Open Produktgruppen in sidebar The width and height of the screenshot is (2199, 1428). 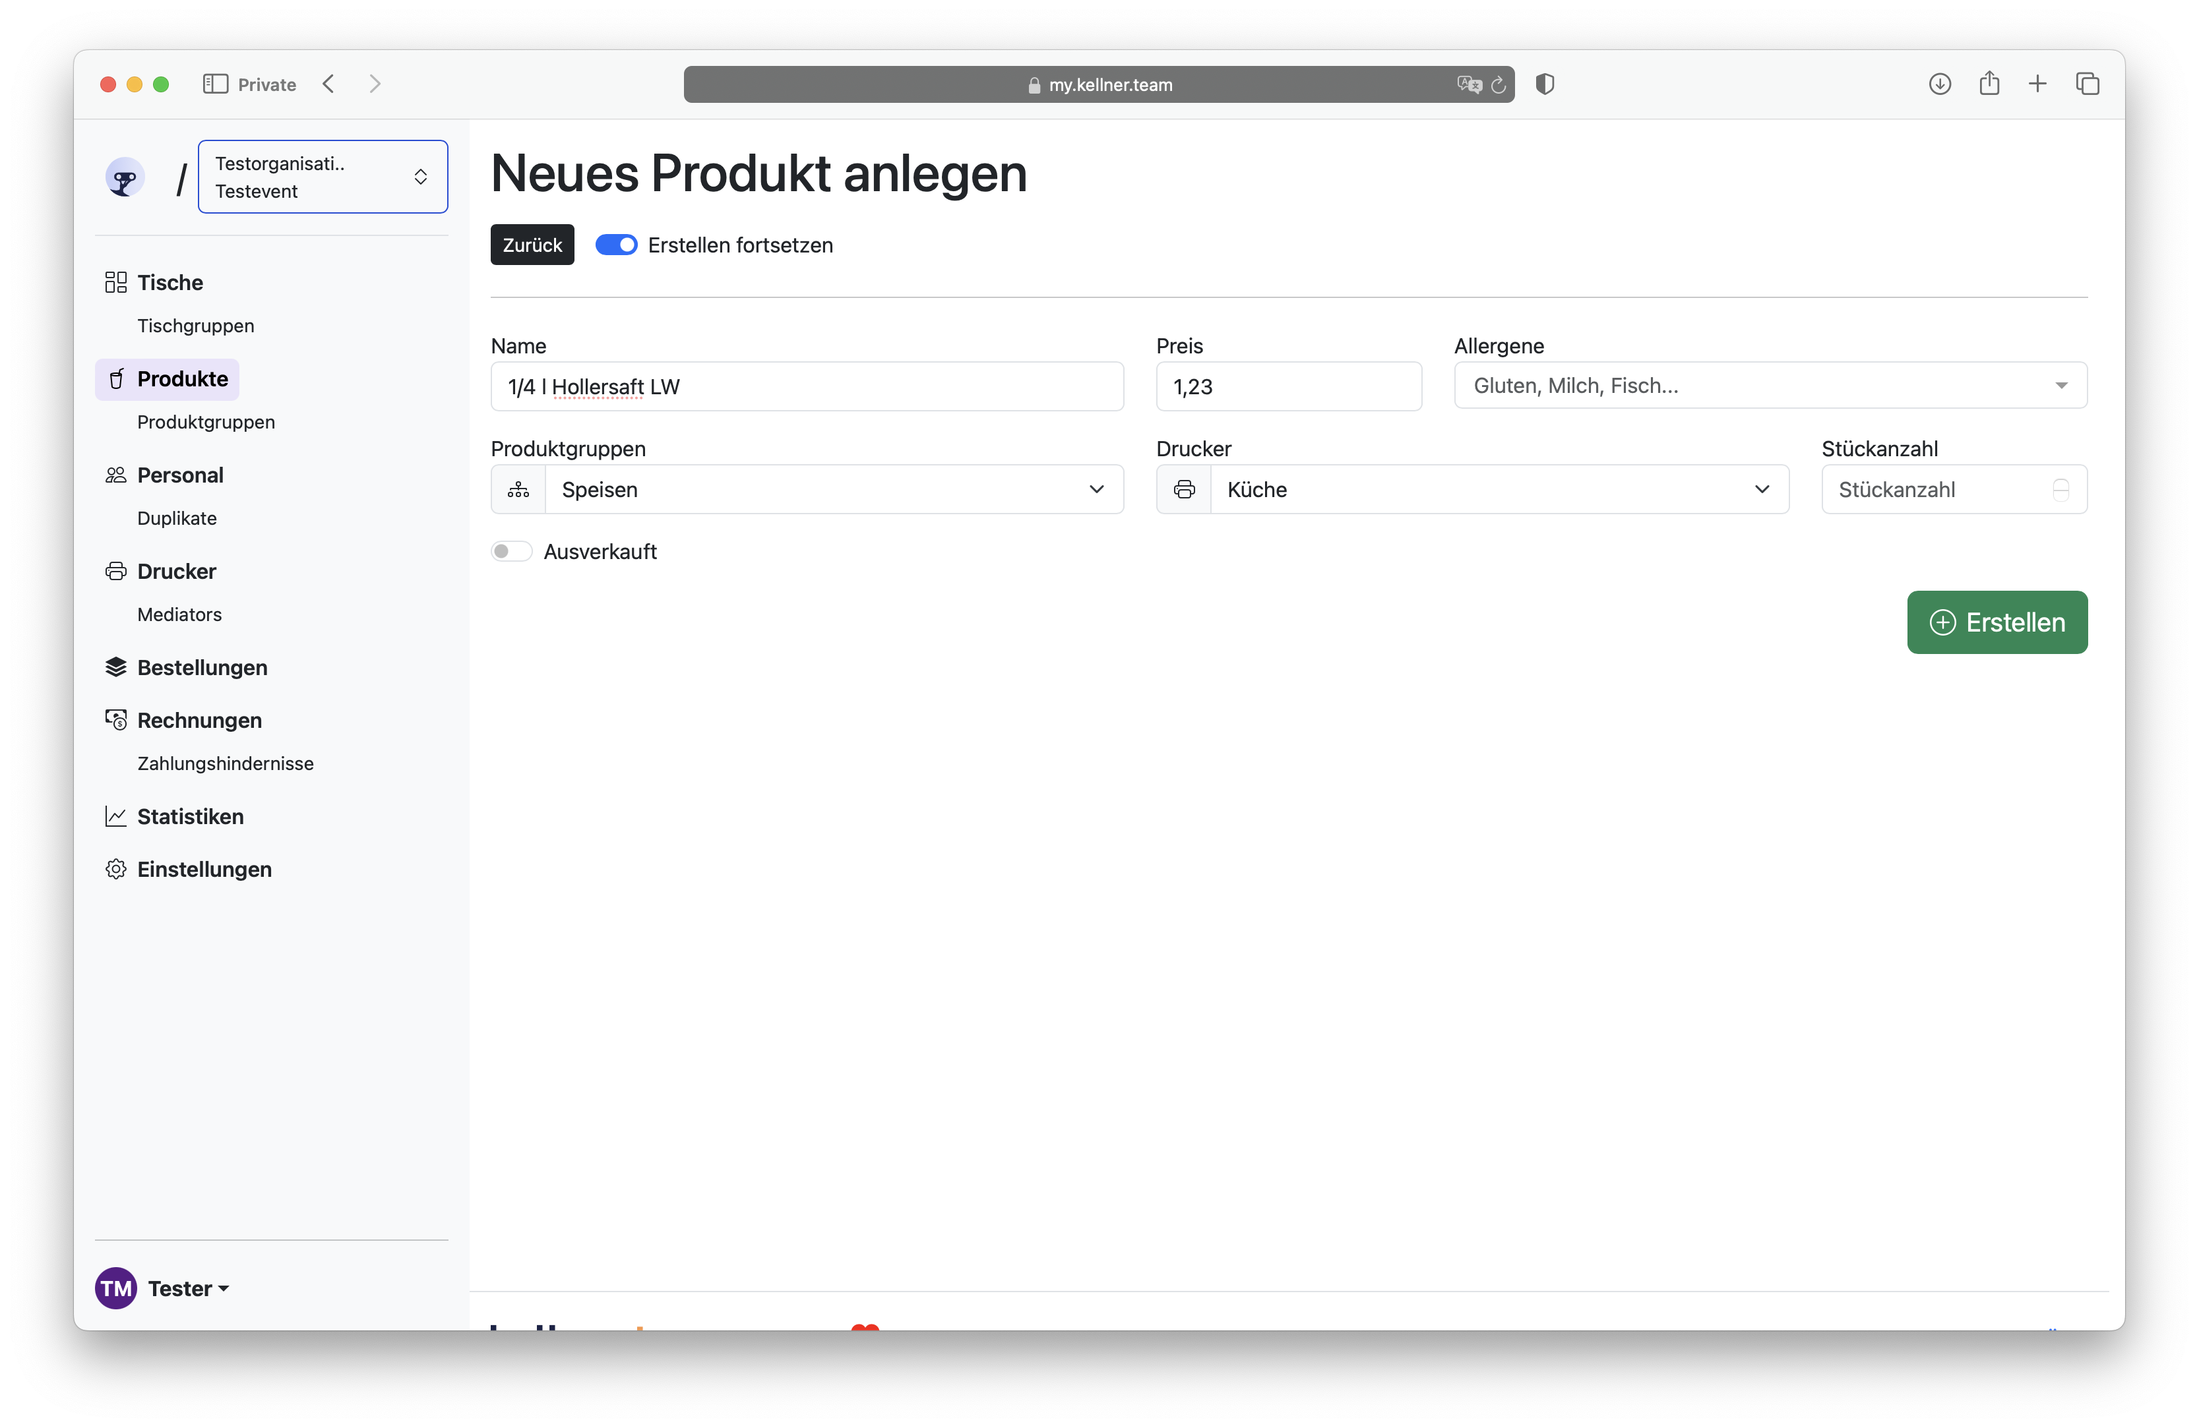pos(206,421)
